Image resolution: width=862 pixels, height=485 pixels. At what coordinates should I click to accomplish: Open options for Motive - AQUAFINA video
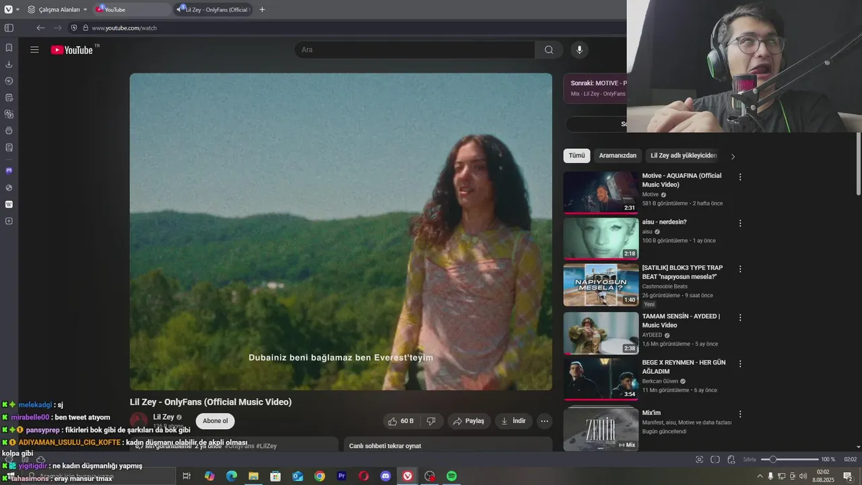pyautogui.click(x=740, y=177)
